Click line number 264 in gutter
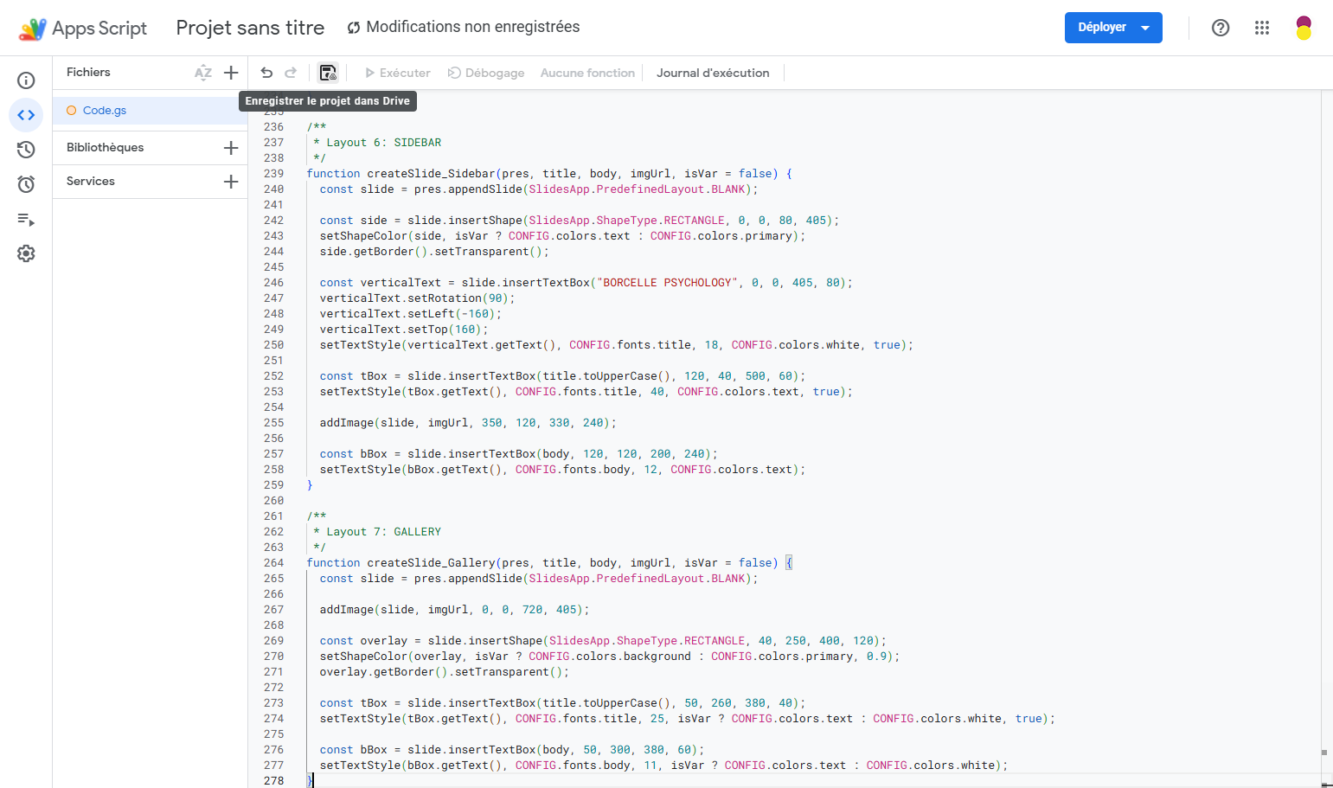1333x788 pixels. [x=273, y=563]
